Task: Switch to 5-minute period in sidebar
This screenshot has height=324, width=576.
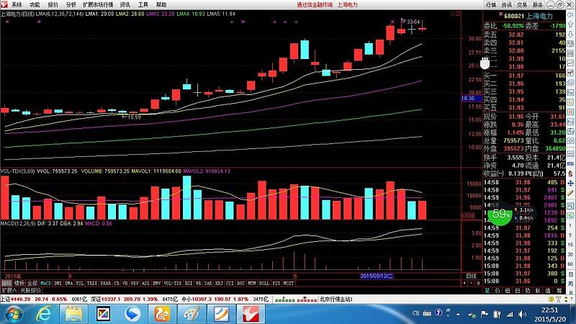Action: coord(570,235)
